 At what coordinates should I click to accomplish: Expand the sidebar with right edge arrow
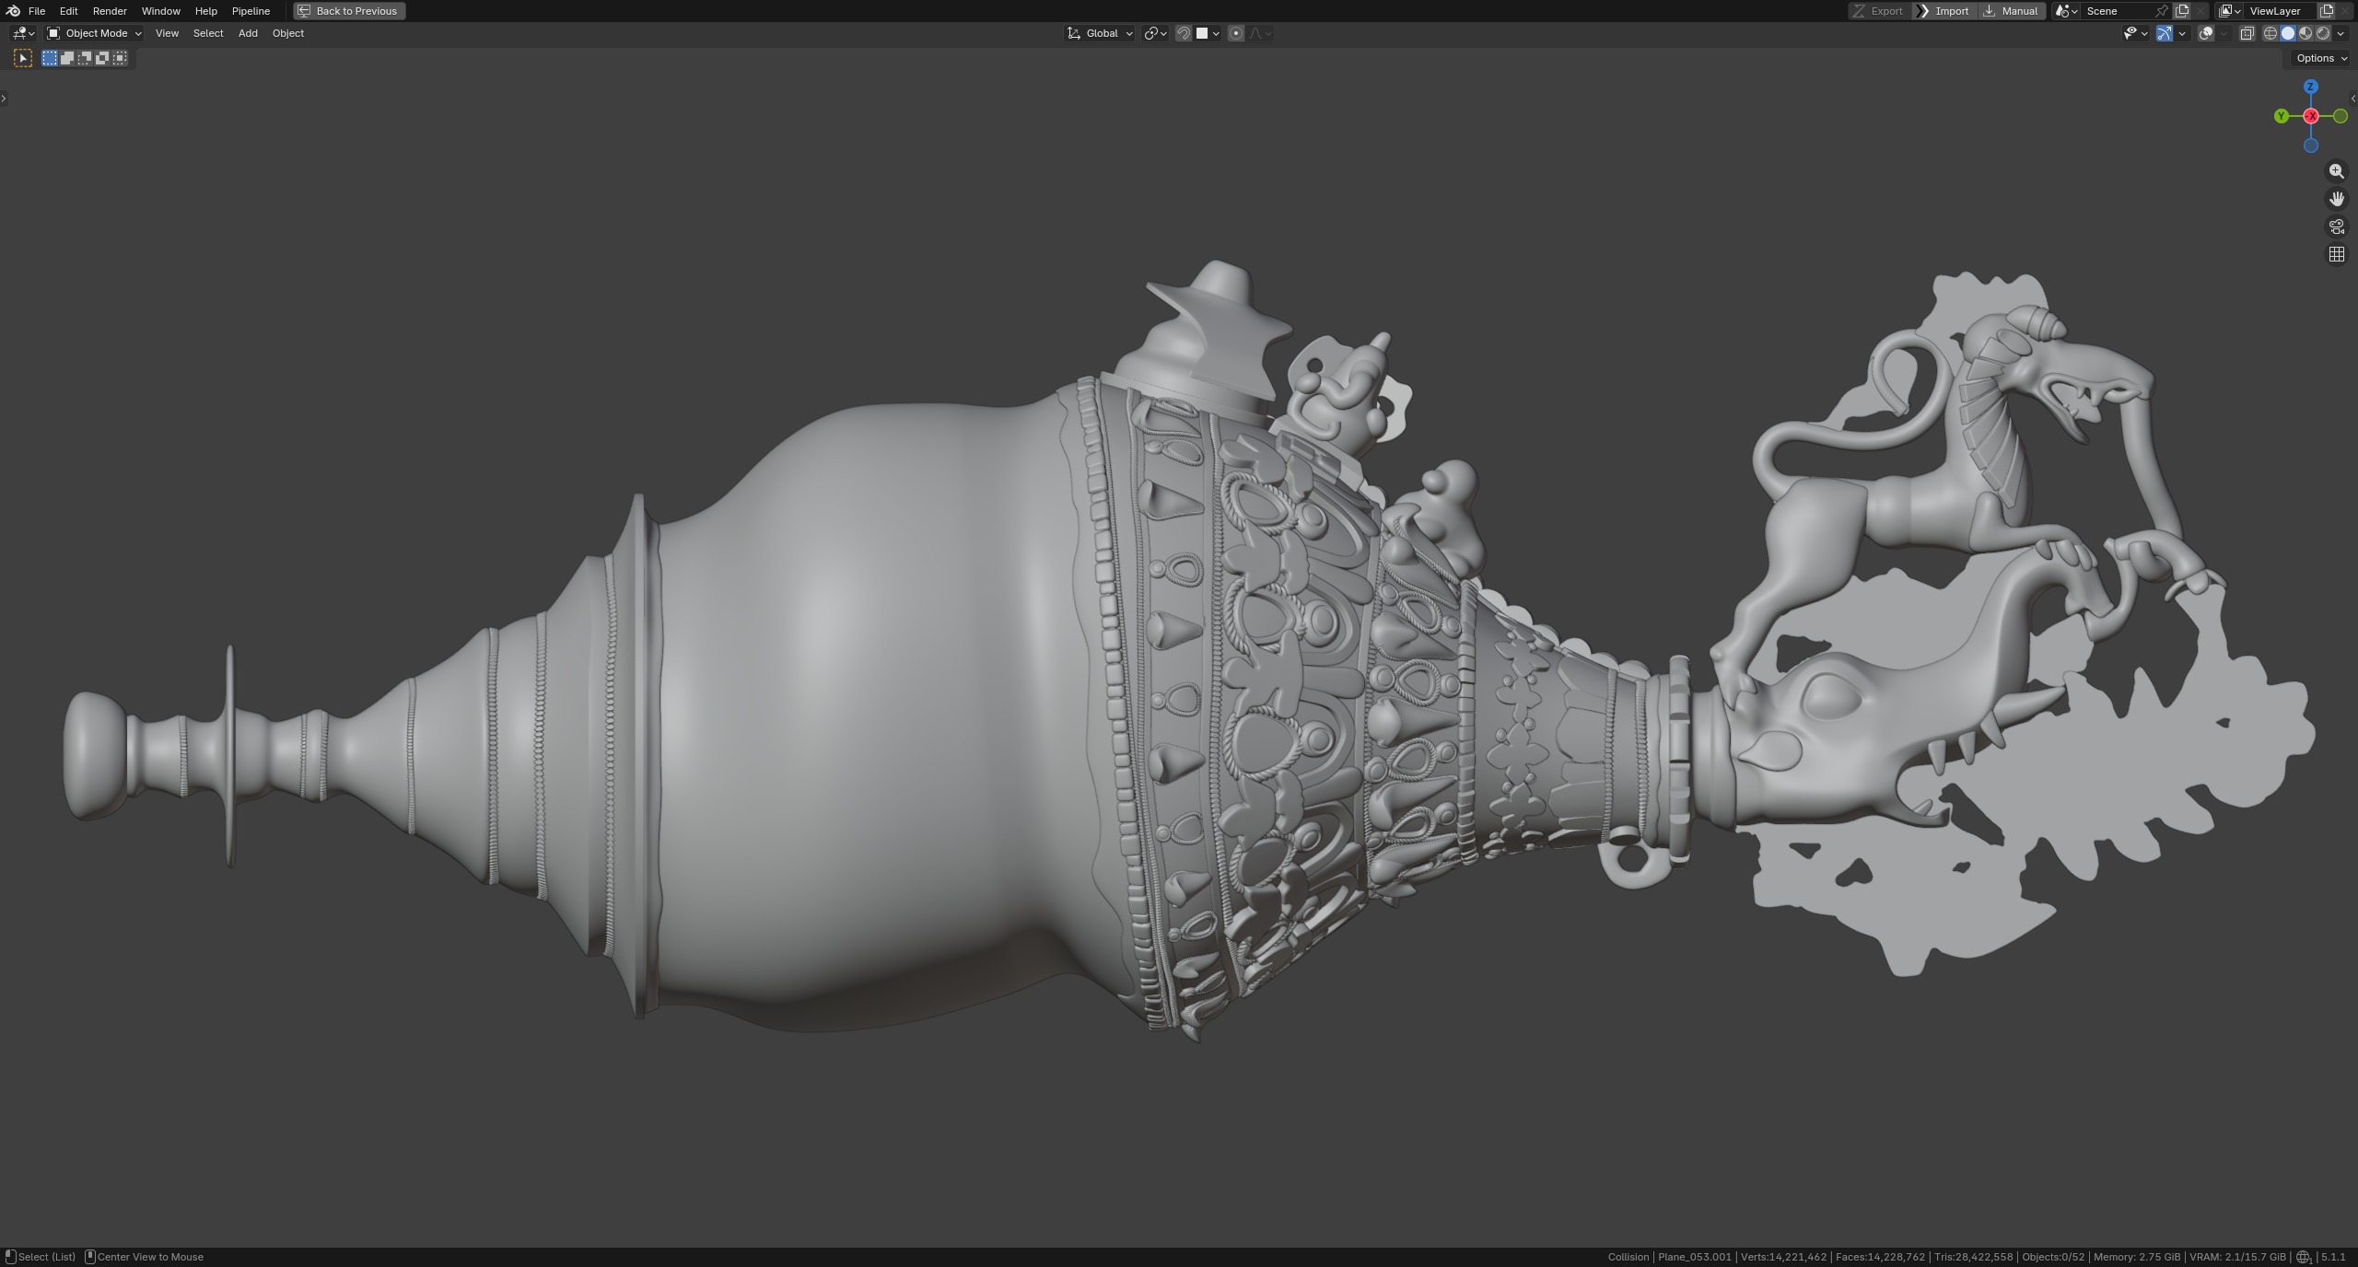(x=2352, y=99)
